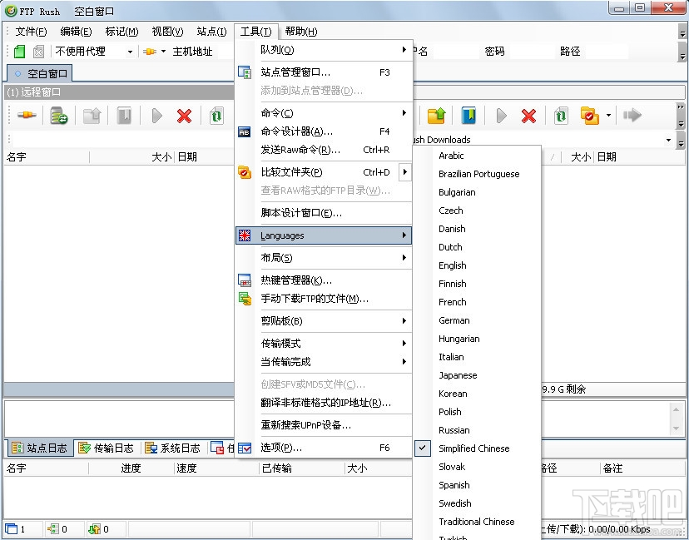Click the gray bookmark icon in the remote pane
Viewport: 689px width, 540px height.
click(x=124, y=116)
